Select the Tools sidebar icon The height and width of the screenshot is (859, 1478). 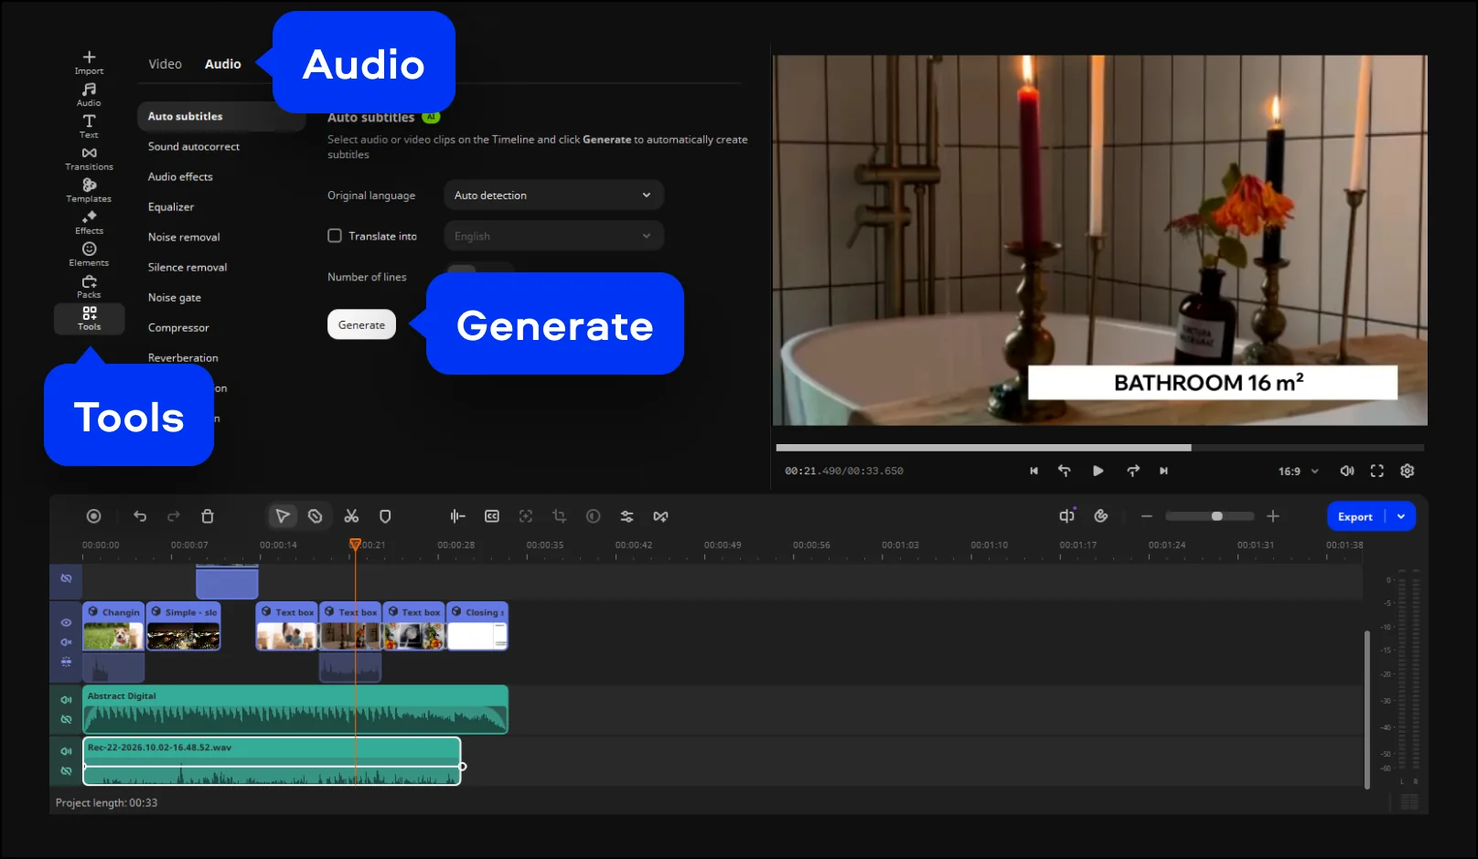pos(89,318)
